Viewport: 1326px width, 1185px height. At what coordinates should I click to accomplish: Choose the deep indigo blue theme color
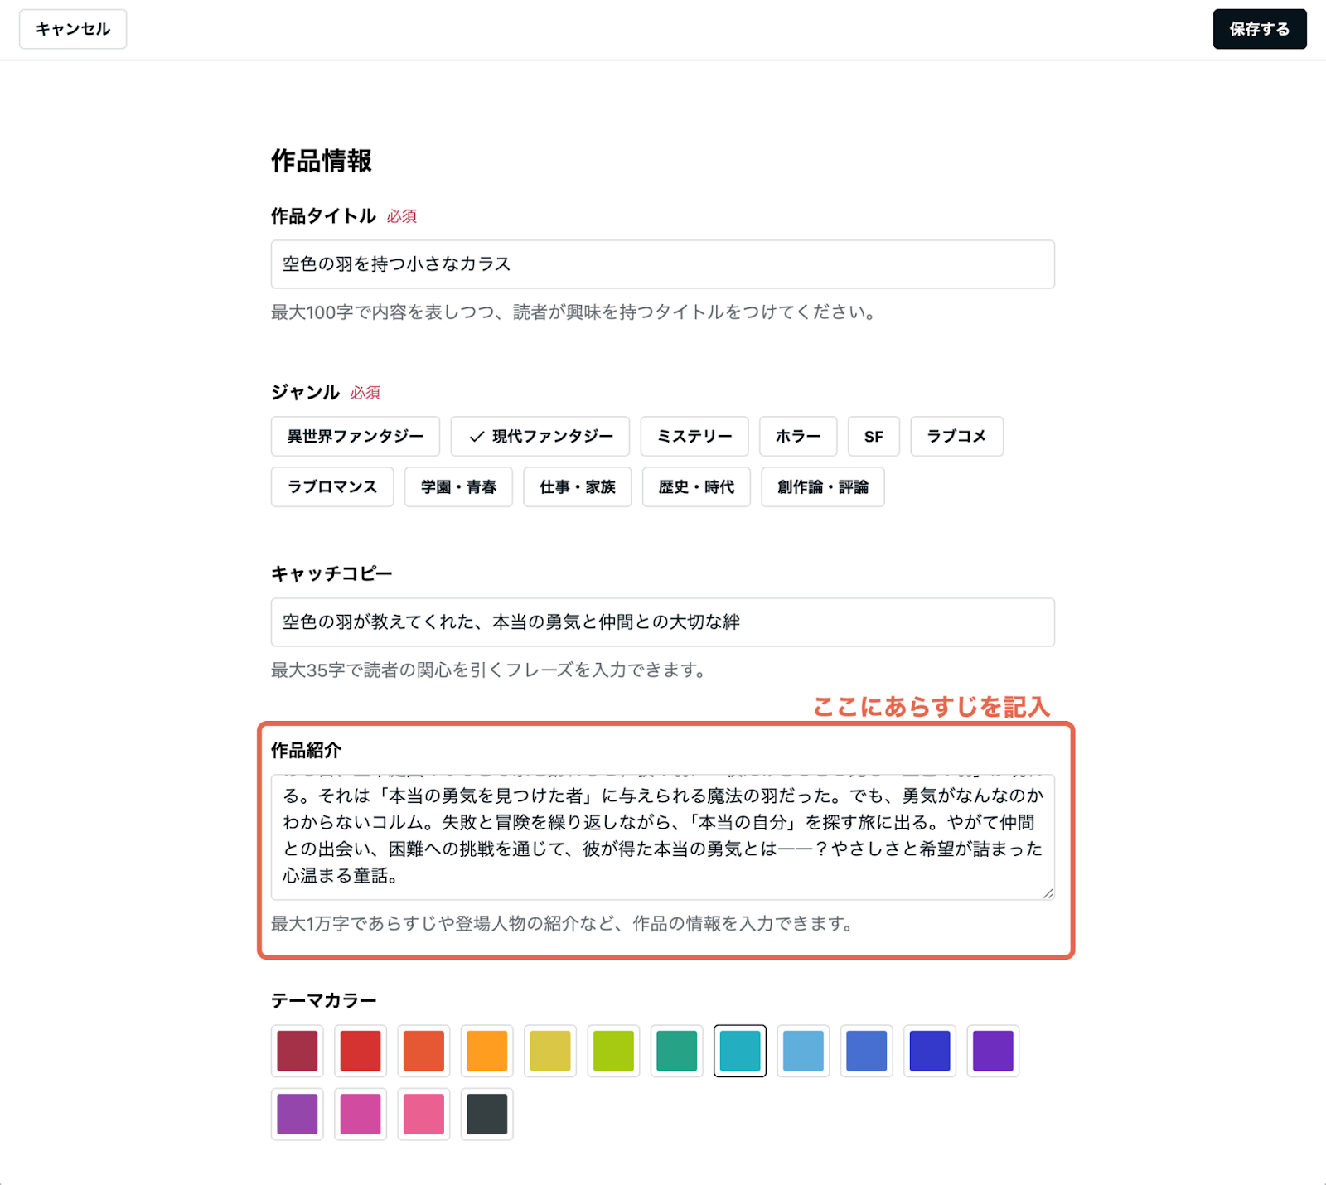[x=930, y=1051]
